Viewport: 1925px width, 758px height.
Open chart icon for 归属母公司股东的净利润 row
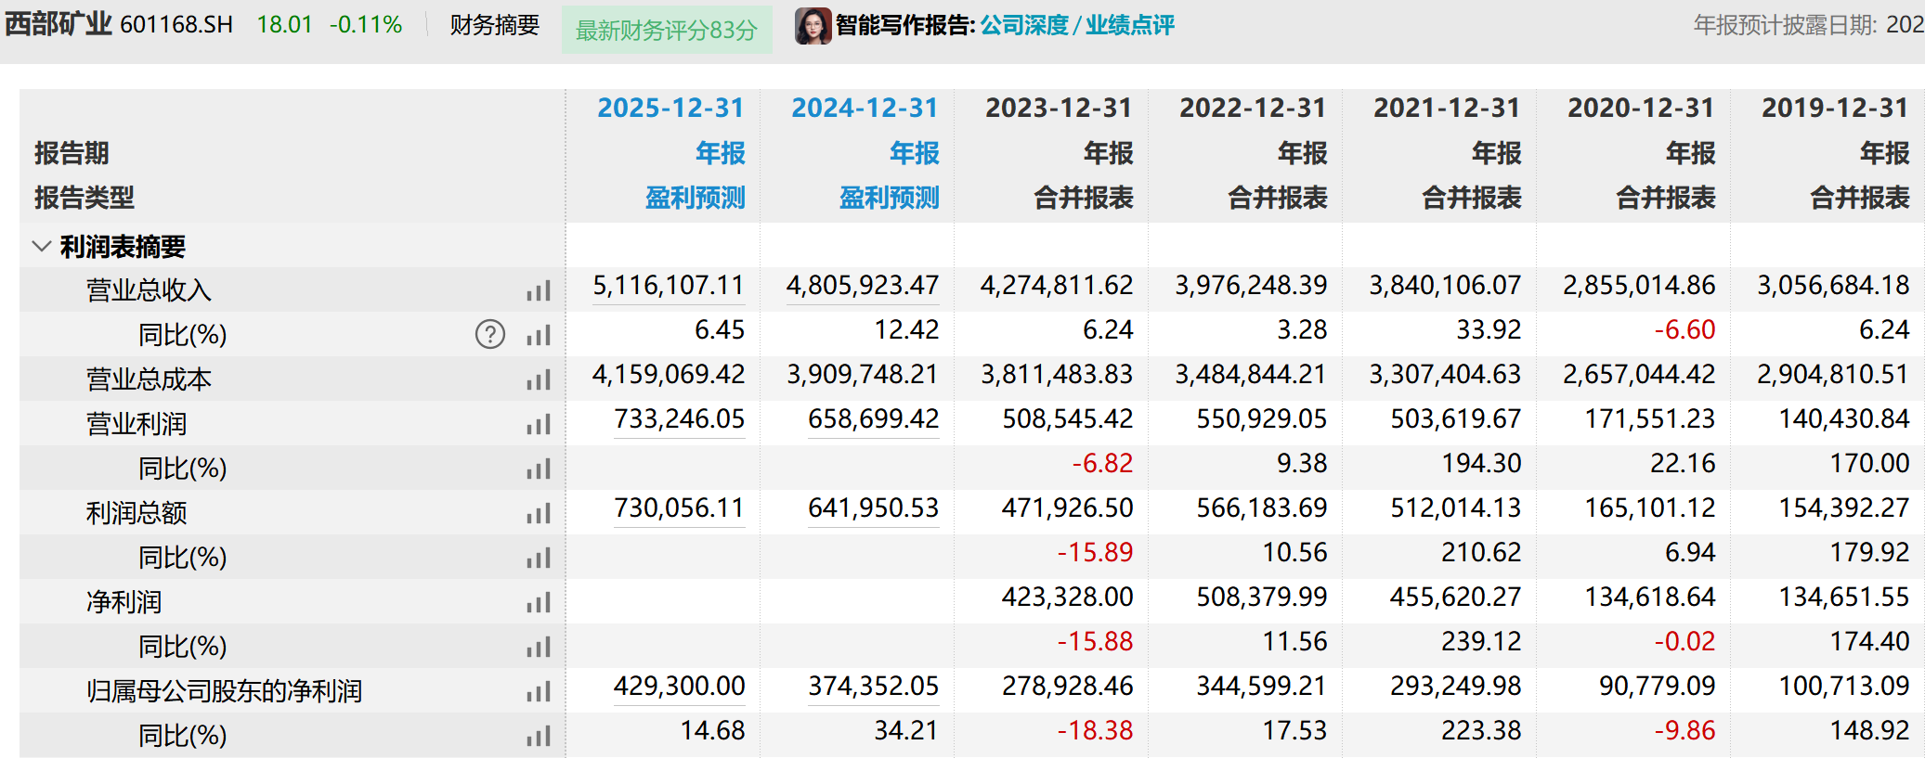click(539, 691)
